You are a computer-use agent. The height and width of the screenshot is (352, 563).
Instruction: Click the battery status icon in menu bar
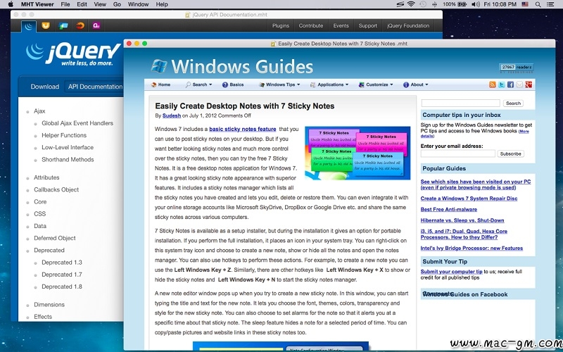coord(462,4)
